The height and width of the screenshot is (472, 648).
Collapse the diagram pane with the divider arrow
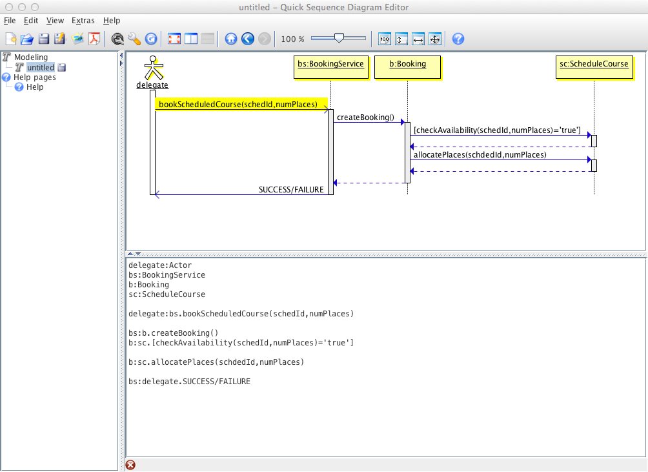pos(130,254)
